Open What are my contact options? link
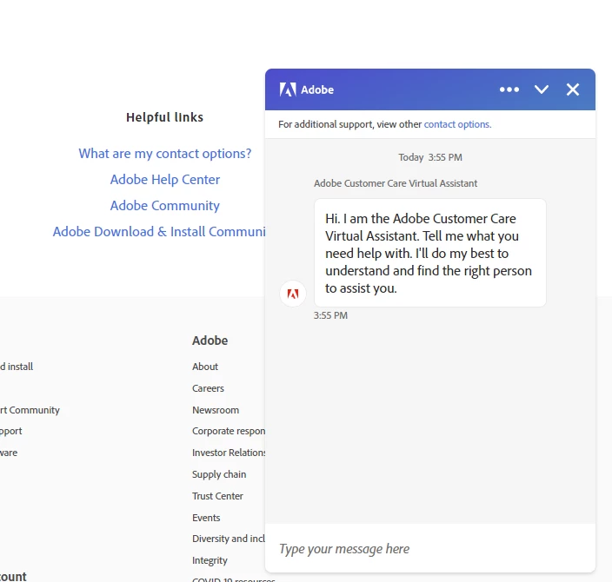 [x=164, y=153]
